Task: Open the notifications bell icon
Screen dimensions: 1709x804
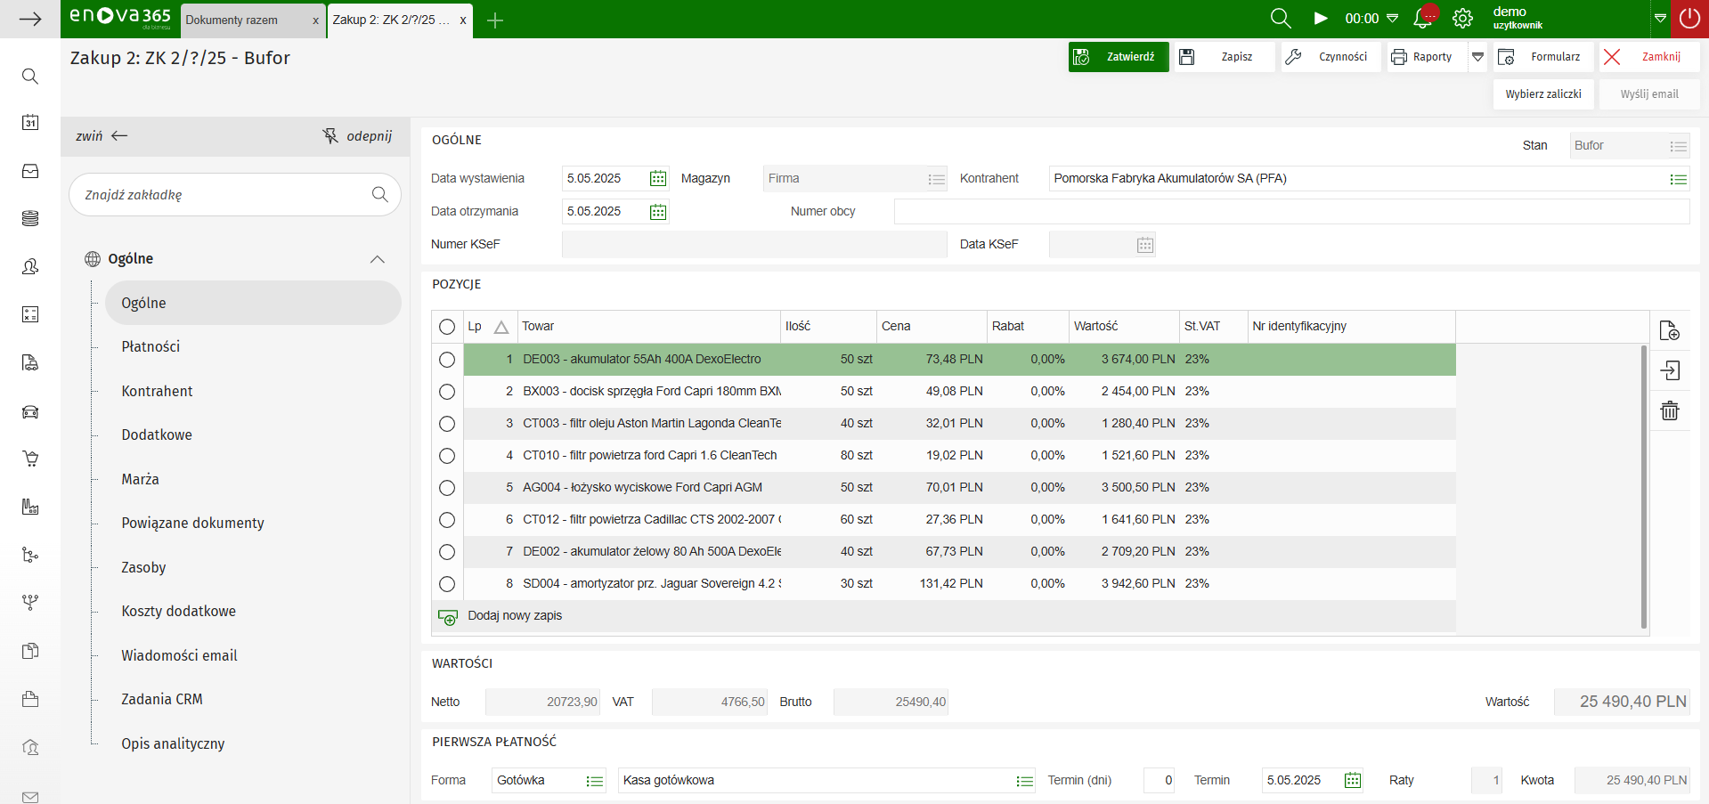Action: click(x=1423, y=19)
